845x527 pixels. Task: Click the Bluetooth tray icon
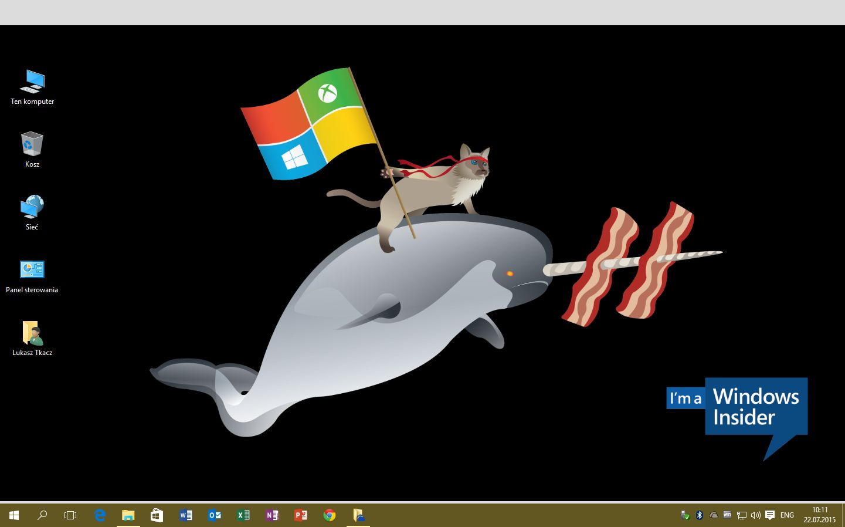(699, 515)
